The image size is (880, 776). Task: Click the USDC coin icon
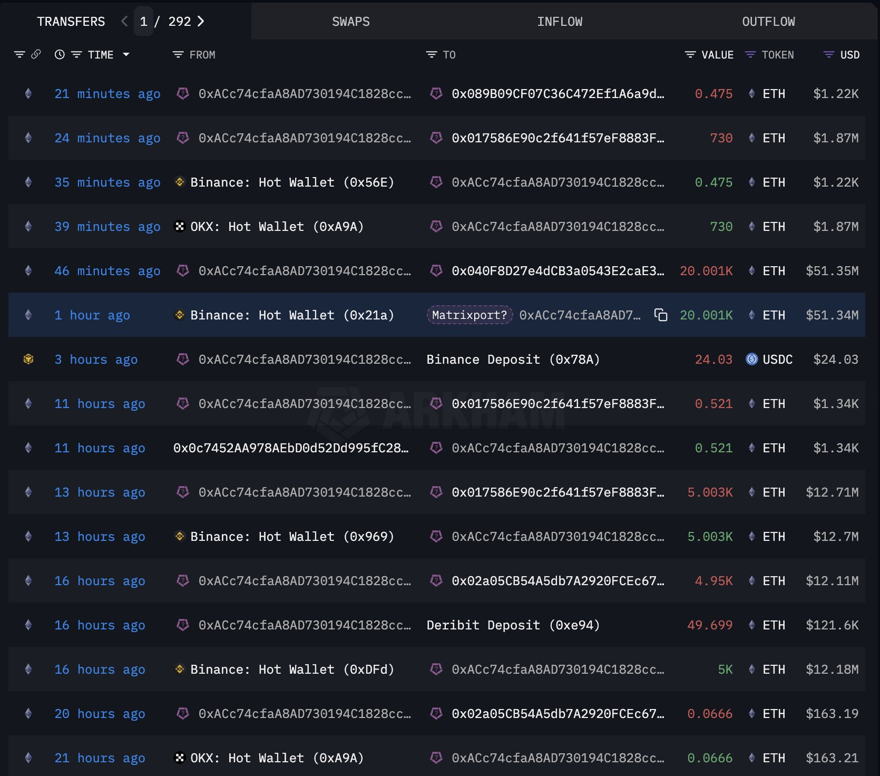[752, 359]
